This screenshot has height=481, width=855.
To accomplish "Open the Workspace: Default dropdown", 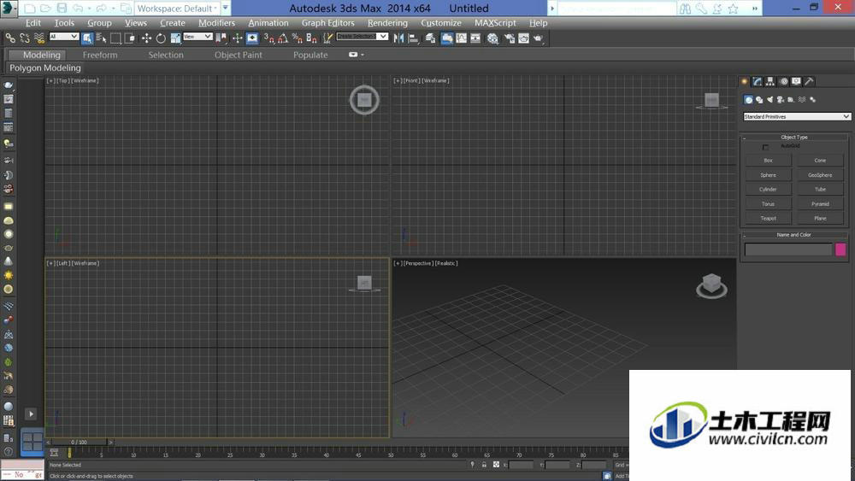I will tap(178, 9).
